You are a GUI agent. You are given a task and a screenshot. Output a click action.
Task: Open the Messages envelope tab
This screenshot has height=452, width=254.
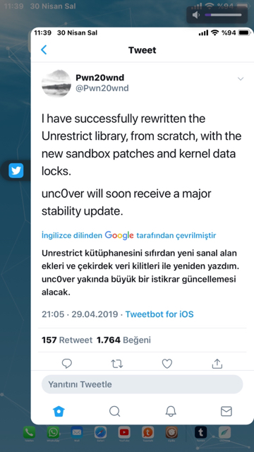click(x=226, y=411)
